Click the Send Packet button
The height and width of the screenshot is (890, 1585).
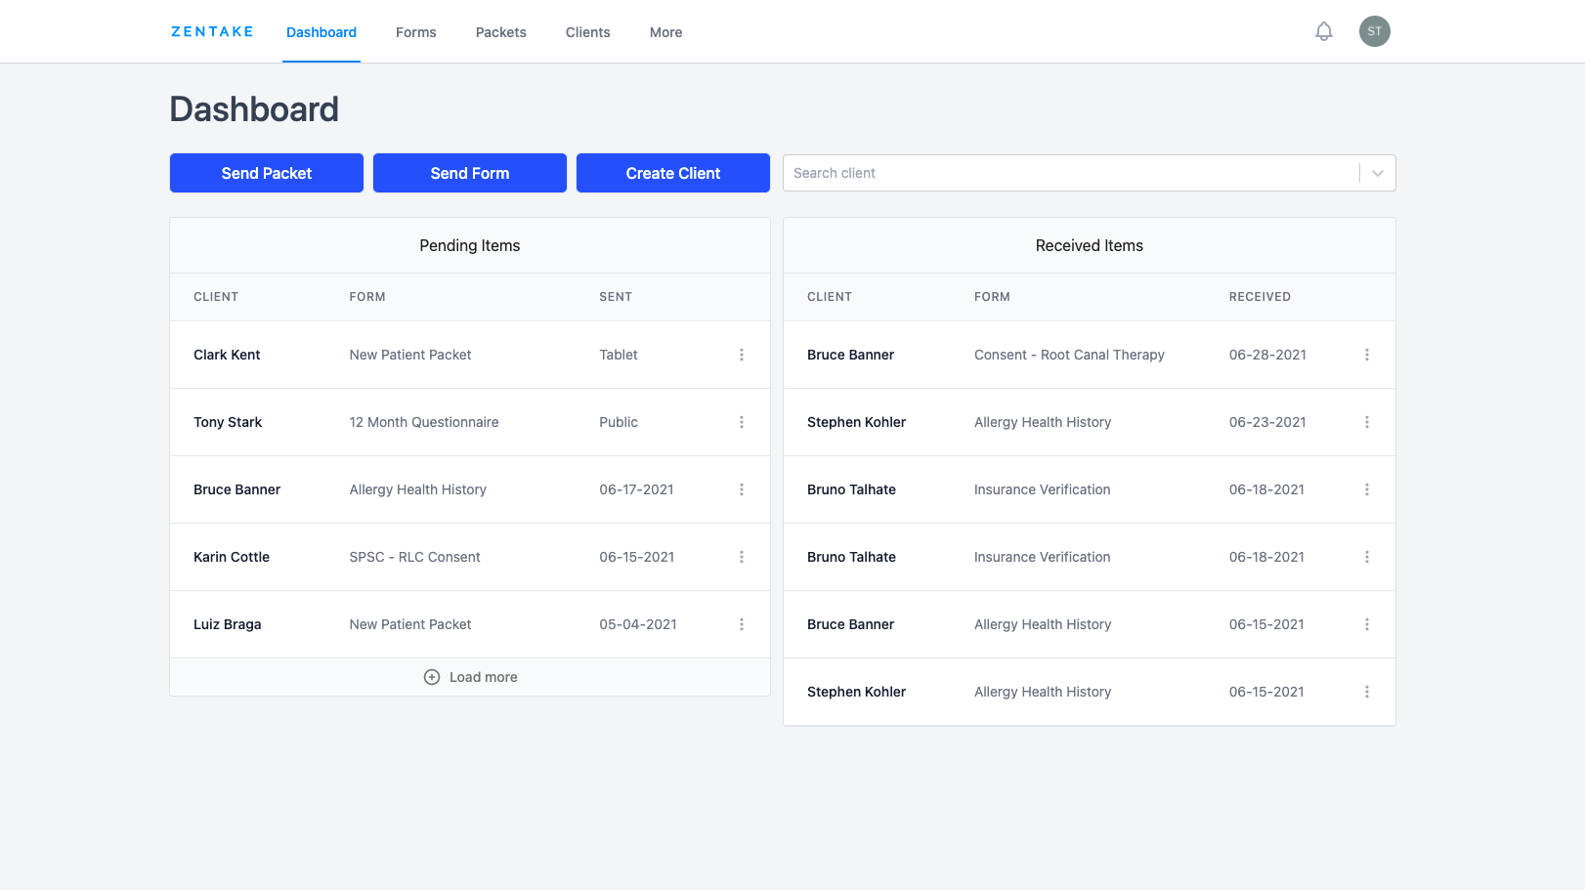click(x=266, y=173)
